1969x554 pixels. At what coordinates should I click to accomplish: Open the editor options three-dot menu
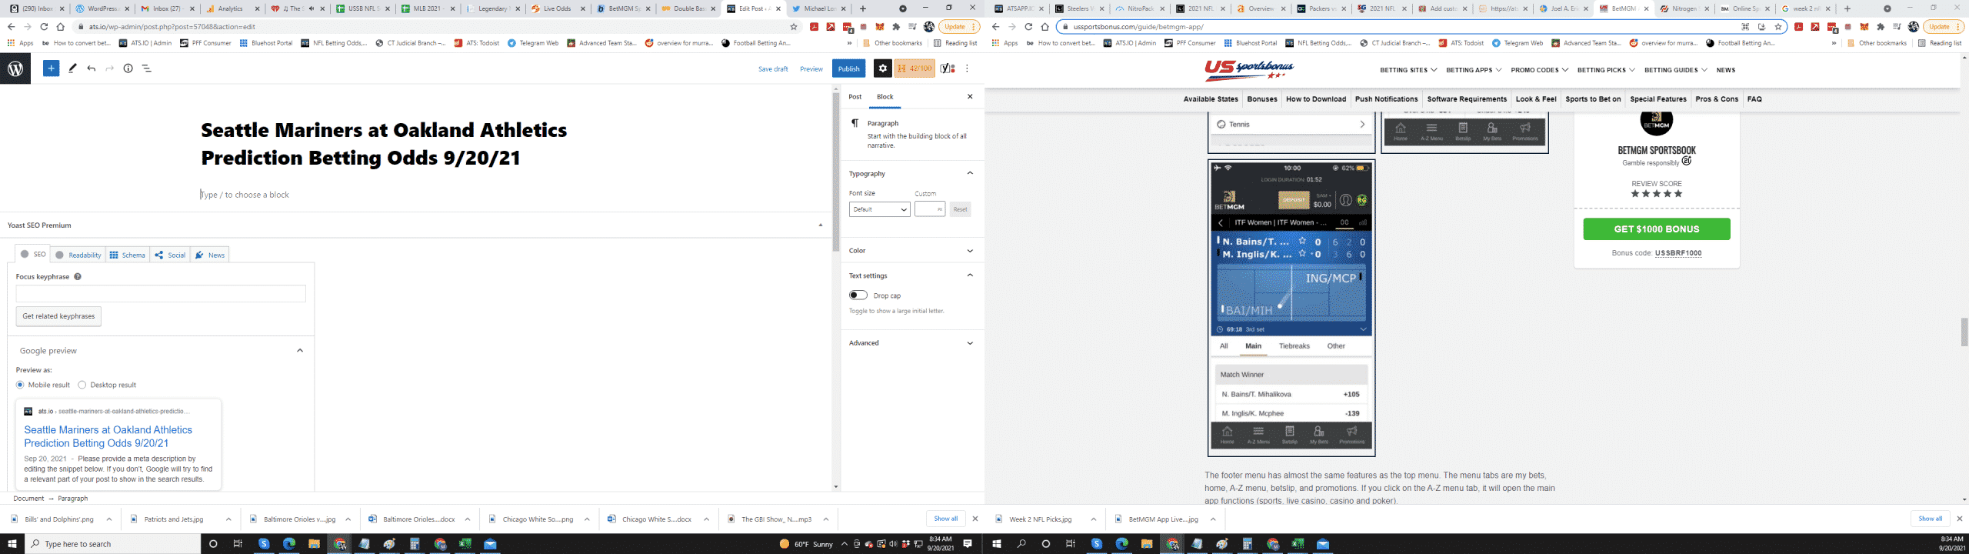point(967,68)
